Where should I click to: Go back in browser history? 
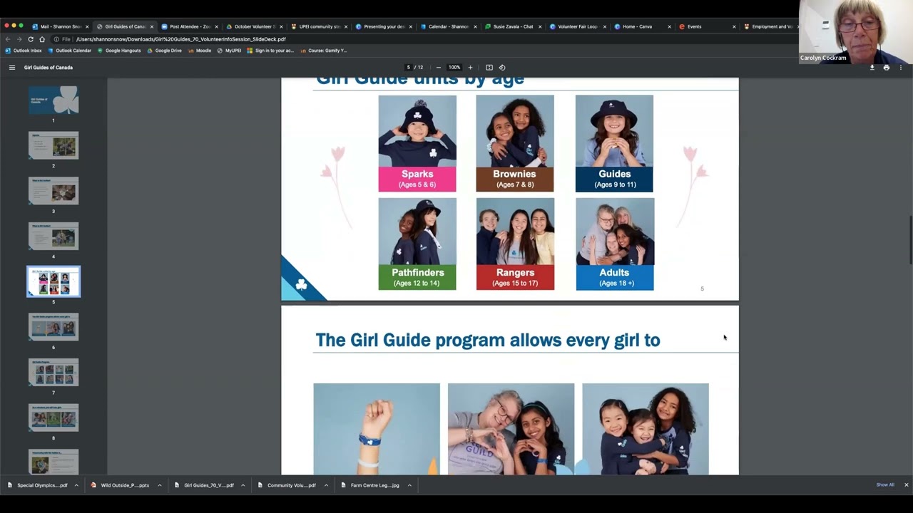pyautogui.click(x=8, y=39)
